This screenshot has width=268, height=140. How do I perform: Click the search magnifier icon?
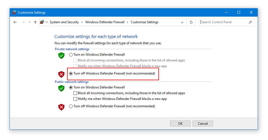click(x=250, y=22)
